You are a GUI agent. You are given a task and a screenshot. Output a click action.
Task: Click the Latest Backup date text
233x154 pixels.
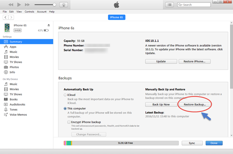coord(167,116)
